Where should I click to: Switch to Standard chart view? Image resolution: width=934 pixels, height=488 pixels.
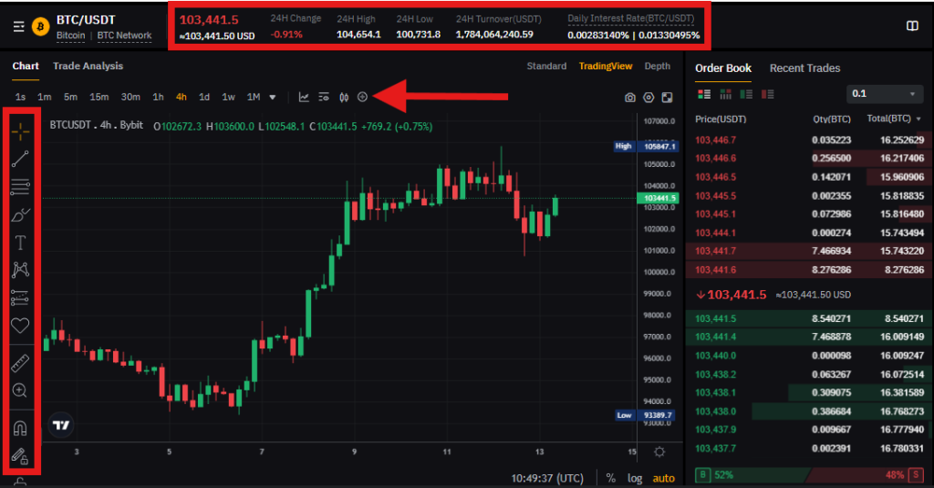click(546, 67)
